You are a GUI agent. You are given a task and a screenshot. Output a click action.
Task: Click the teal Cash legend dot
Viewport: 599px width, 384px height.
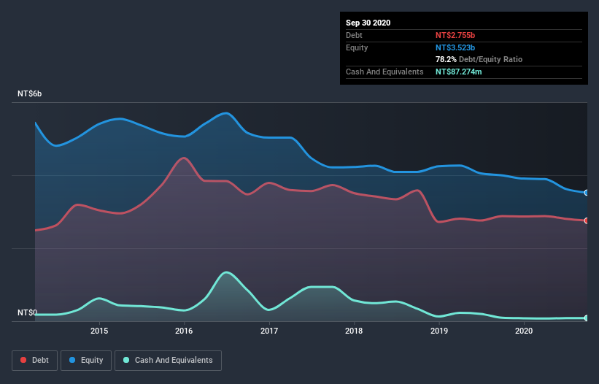tap(126, 360)
